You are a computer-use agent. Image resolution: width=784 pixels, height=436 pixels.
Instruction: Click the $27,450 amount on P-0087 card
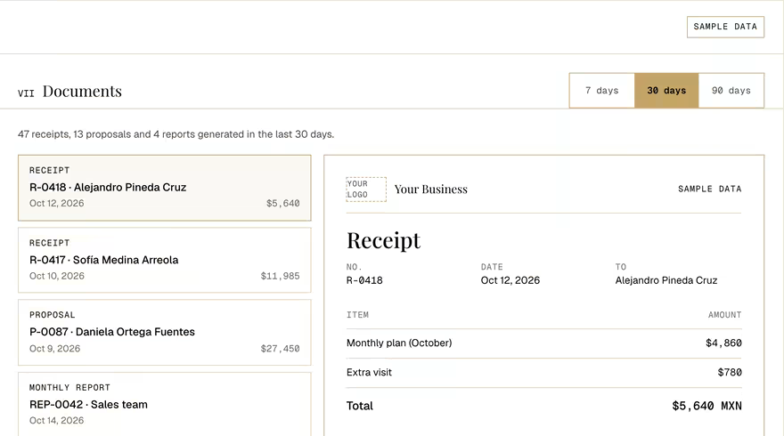[280, 349]
